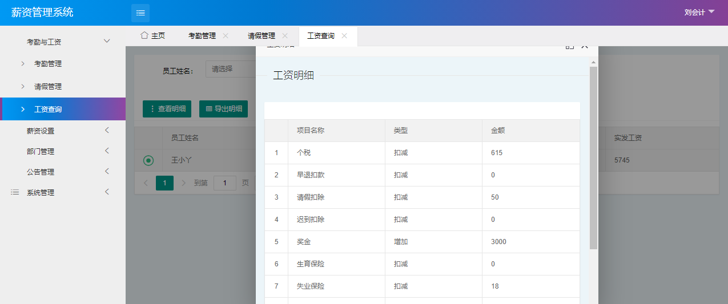Open 请假管理 in the sidebar
The height and width of the screenshot is (304, 728).
(47, 87)
